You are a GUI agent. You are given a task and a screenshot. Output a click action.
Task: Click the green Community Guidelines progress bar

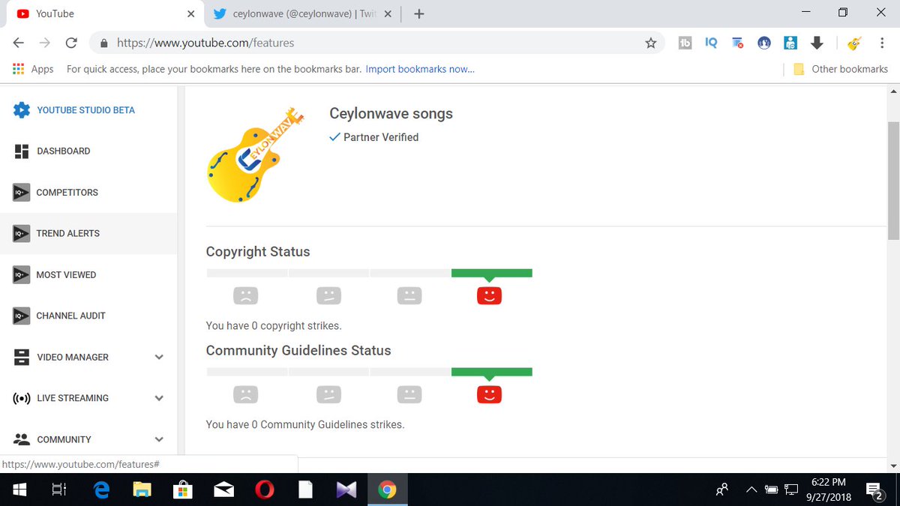(x=492, y=371)
